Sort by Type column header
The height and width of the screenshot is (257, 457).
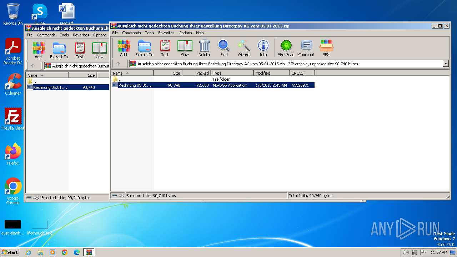232,73
